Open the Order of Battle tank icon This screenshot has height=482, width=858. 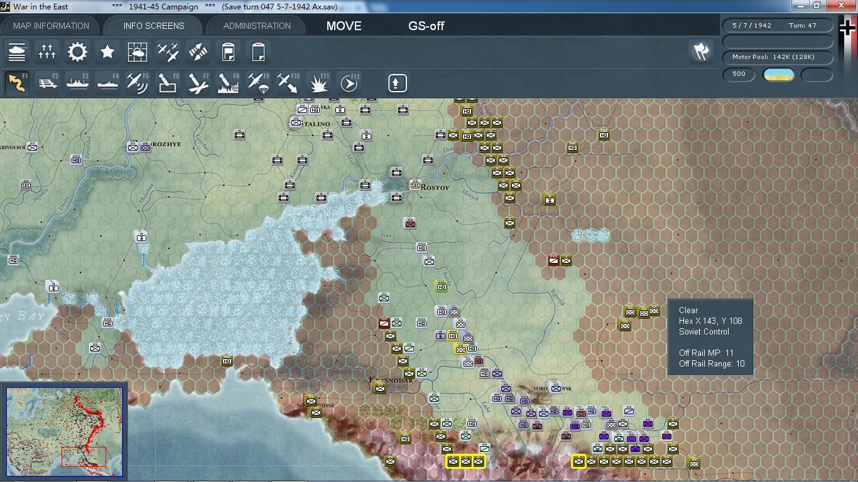(x=17, y=51)
